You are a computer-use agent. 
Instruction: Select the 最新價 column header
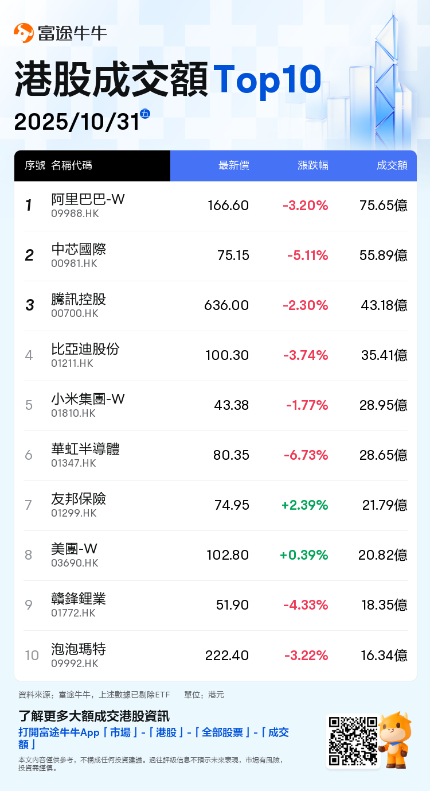point(233,166)
